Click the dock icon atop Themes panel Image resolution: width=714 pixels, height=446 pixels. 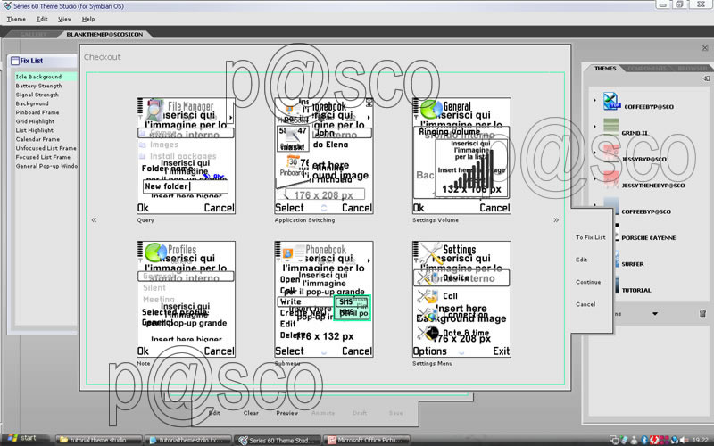coord(706,78)
